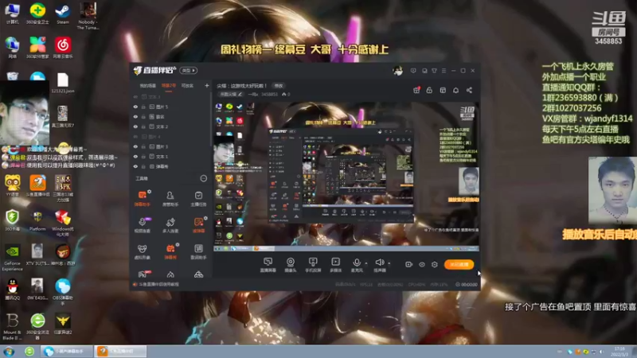This screenshot has width=637, height=358.
Task: Open the 虚拟形象 virtual avatar tool
Action: 143,251
